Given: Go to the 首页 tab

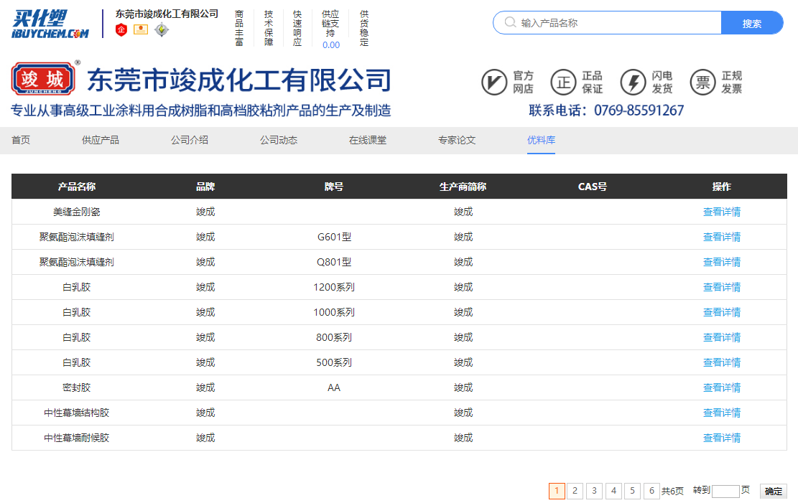Looking at the screenshot, I should (x=21, y=140).
